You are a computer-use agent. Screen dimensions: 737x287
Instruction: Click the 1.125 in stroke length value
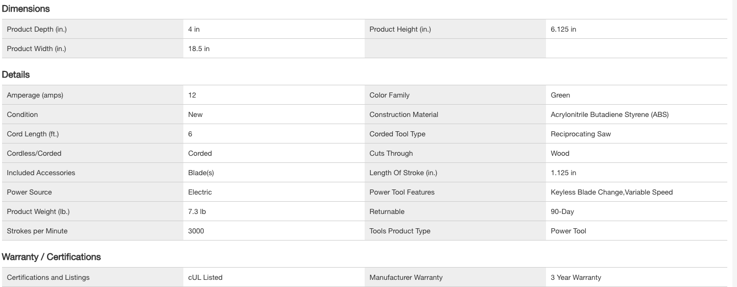563,173
